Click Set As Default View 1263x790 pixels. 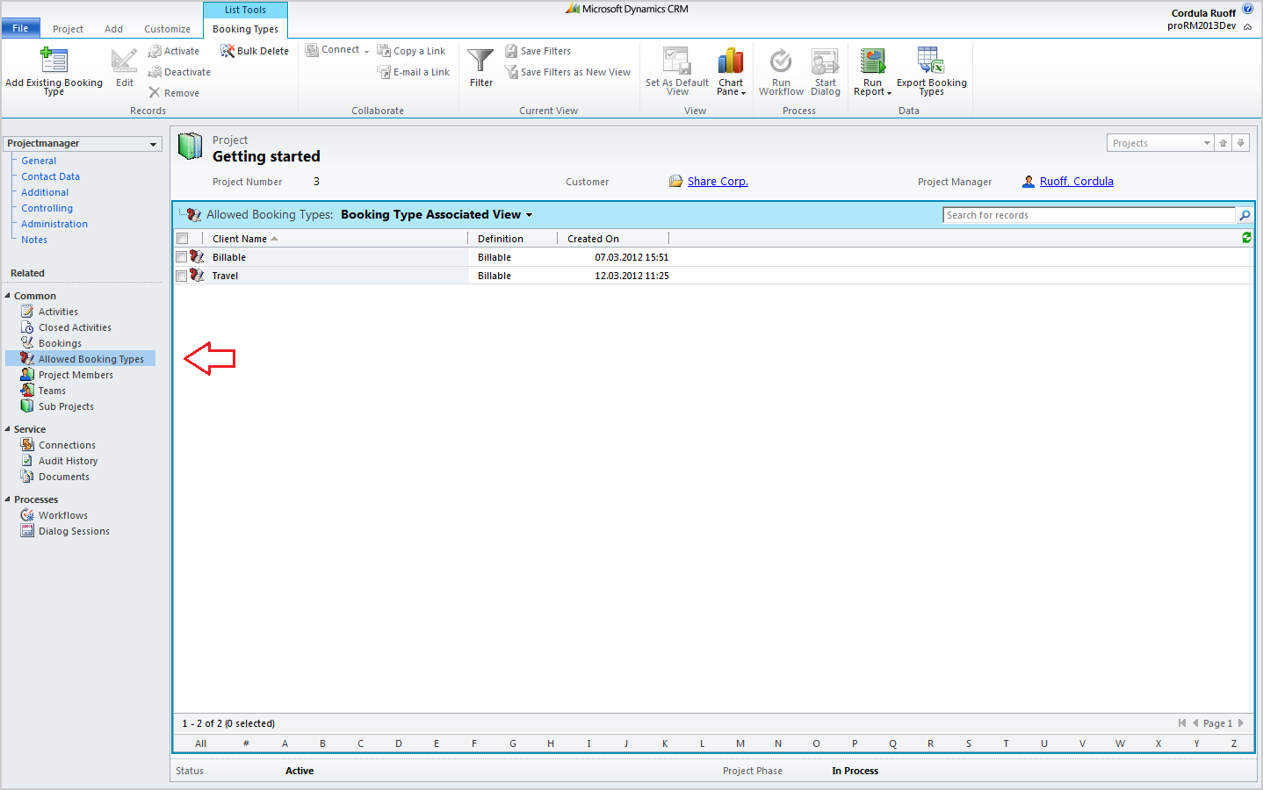(677, 70)
